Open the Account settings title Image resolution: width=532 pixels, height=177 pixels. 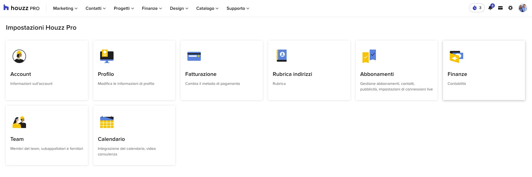pos(21,74)
